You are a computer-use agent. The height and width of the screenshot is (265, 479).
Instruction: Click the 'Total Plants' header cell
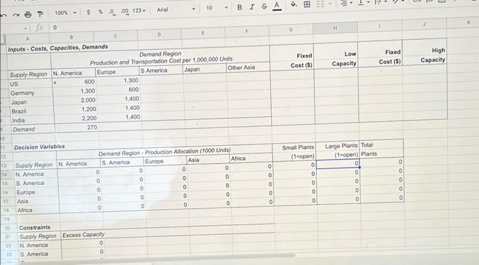(369, 149)
